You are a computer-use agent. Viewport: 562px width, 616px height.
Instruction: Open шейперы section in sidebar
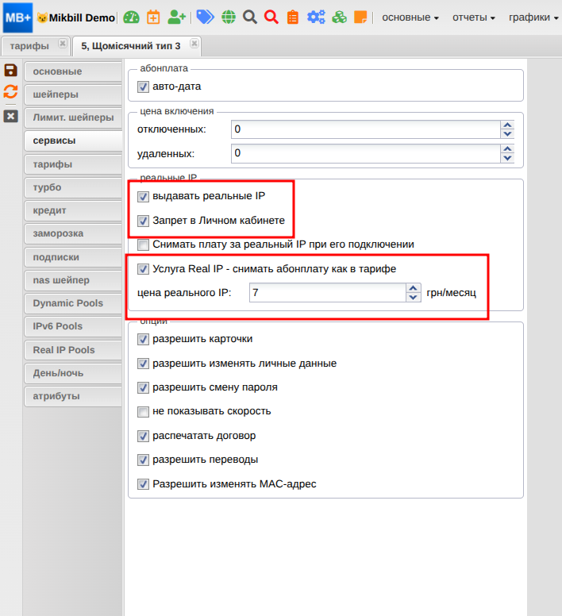73,94
